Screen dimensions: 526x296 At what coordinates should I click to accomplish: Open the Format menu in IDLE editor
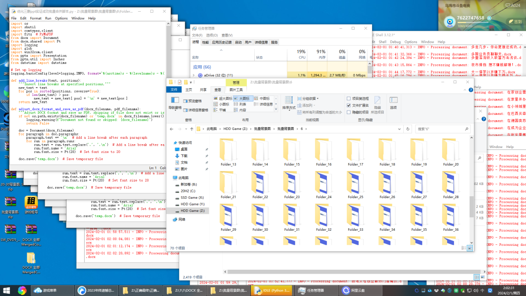36,18
